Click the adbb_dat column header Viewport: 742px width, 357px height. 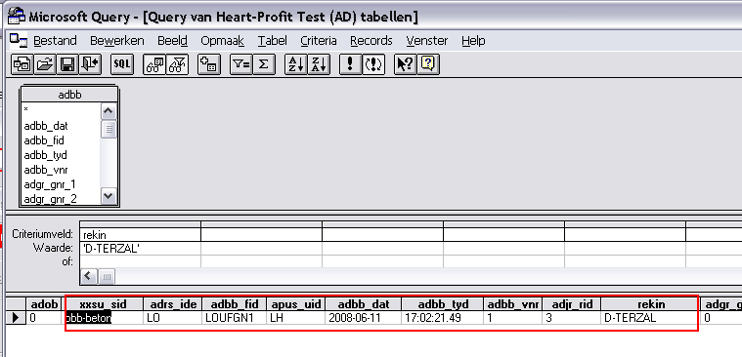tap(364, 304)
